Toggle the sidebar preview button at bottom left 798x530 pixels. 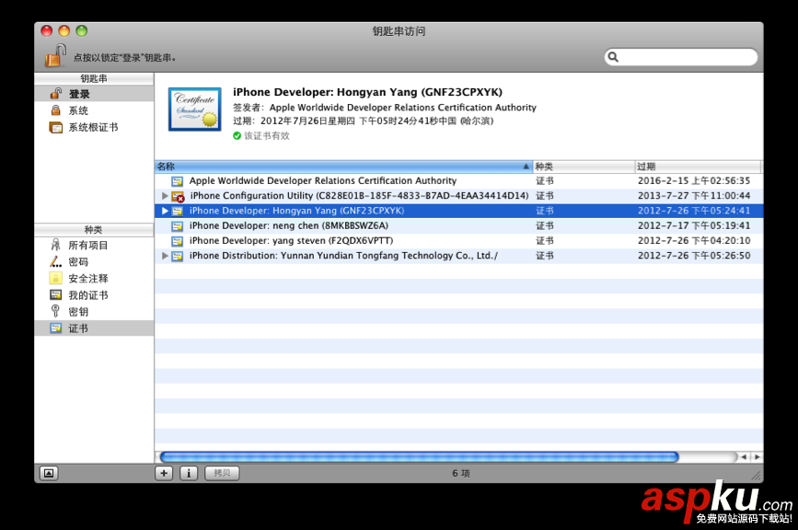click(x=49, y=473)
